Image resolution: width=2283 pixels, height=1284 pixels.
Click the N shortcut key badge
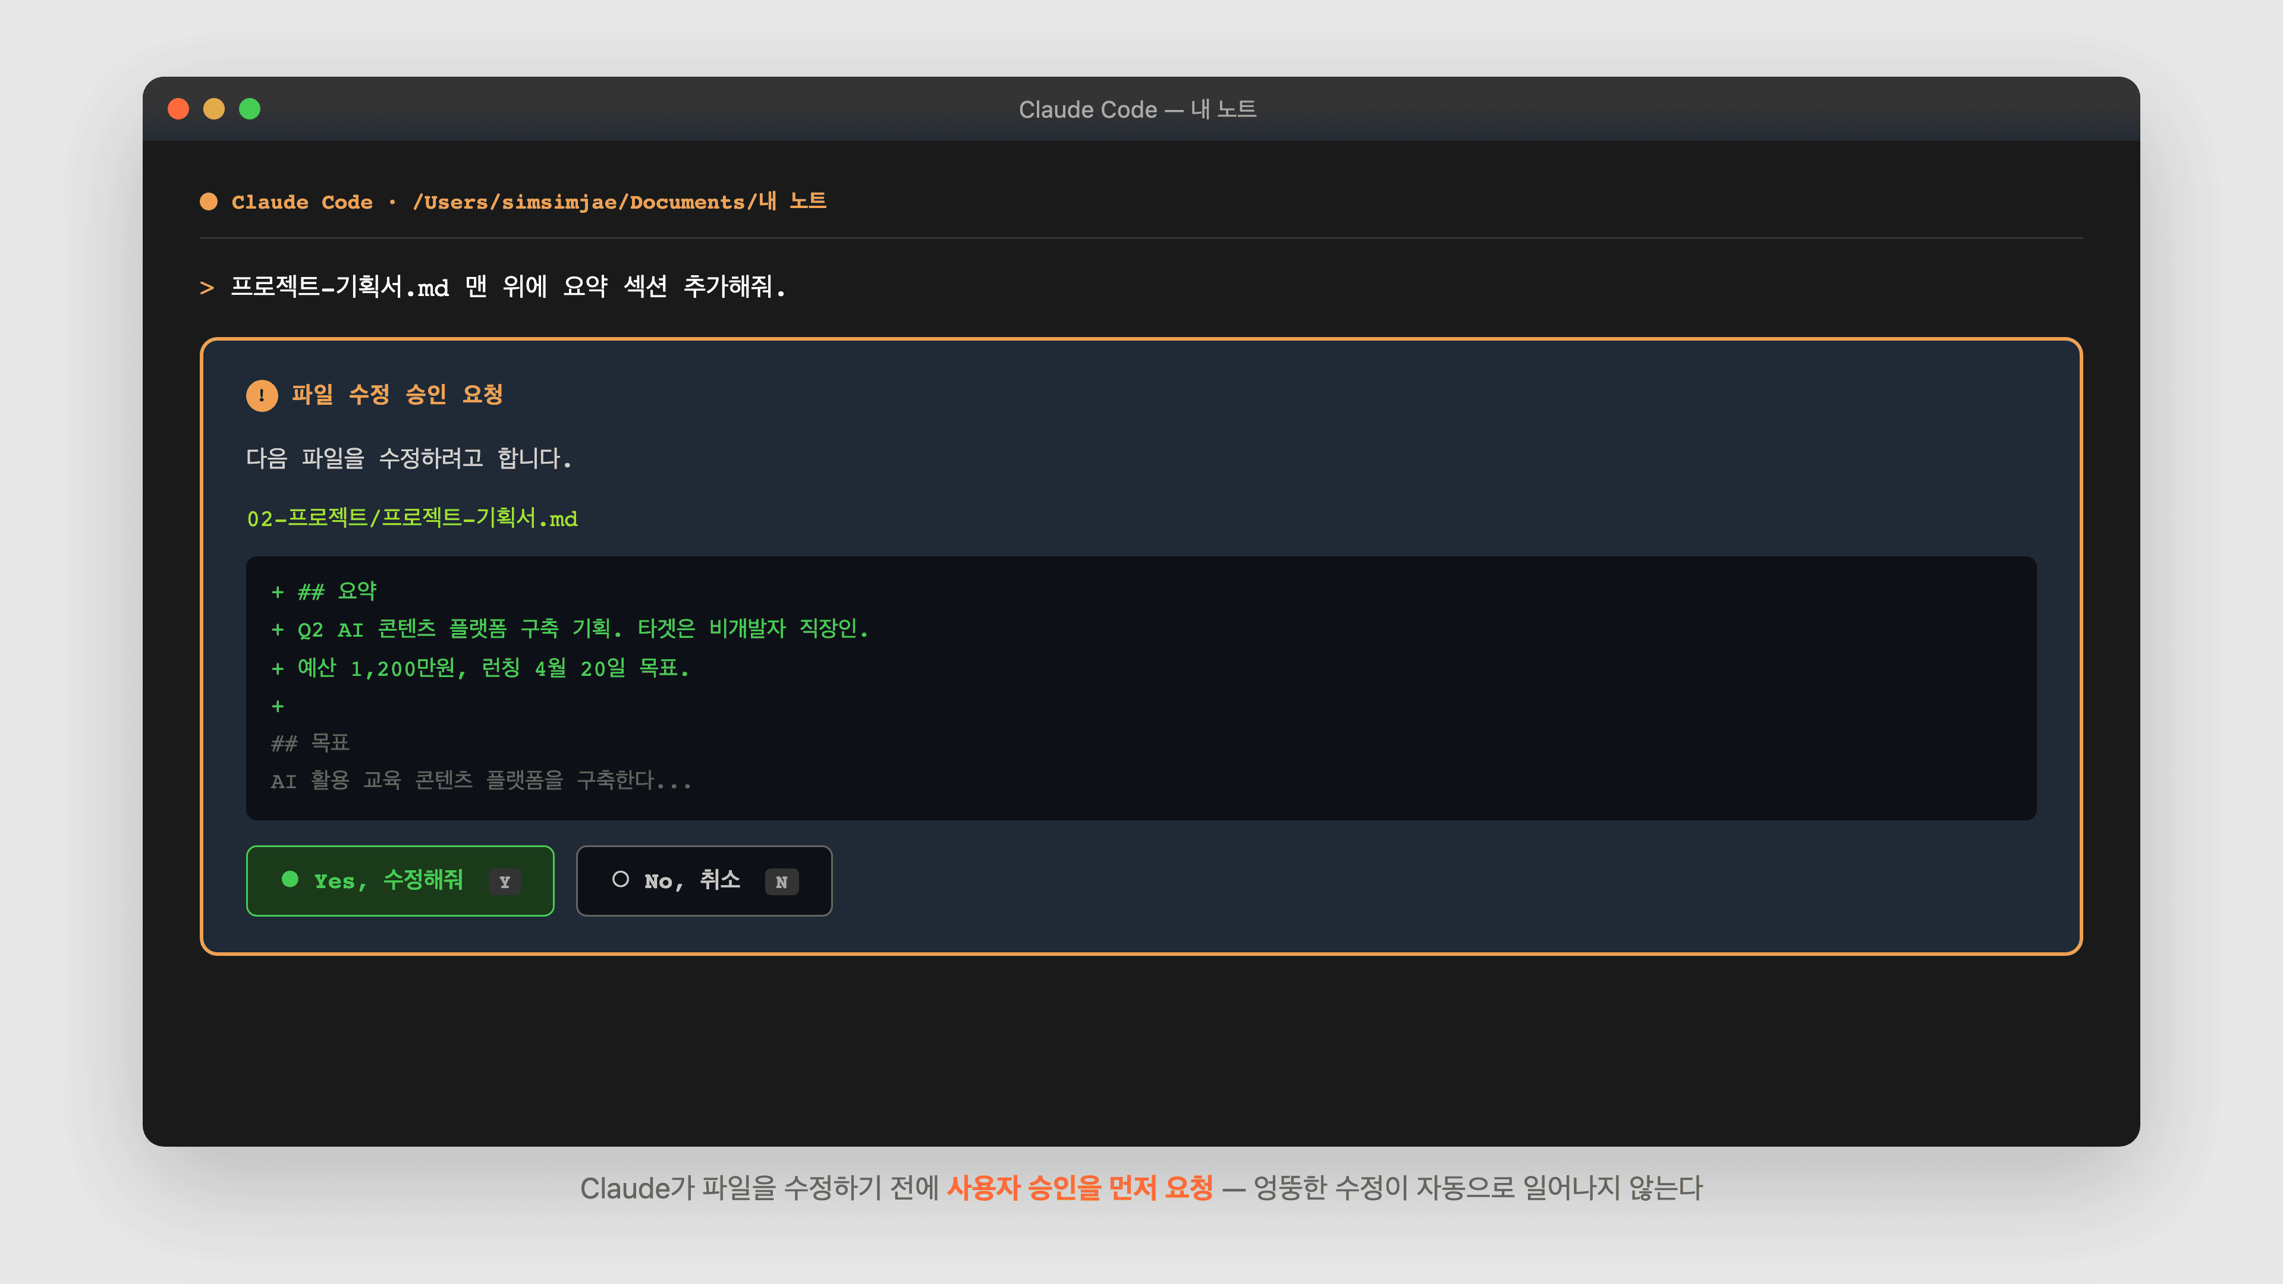781,881
